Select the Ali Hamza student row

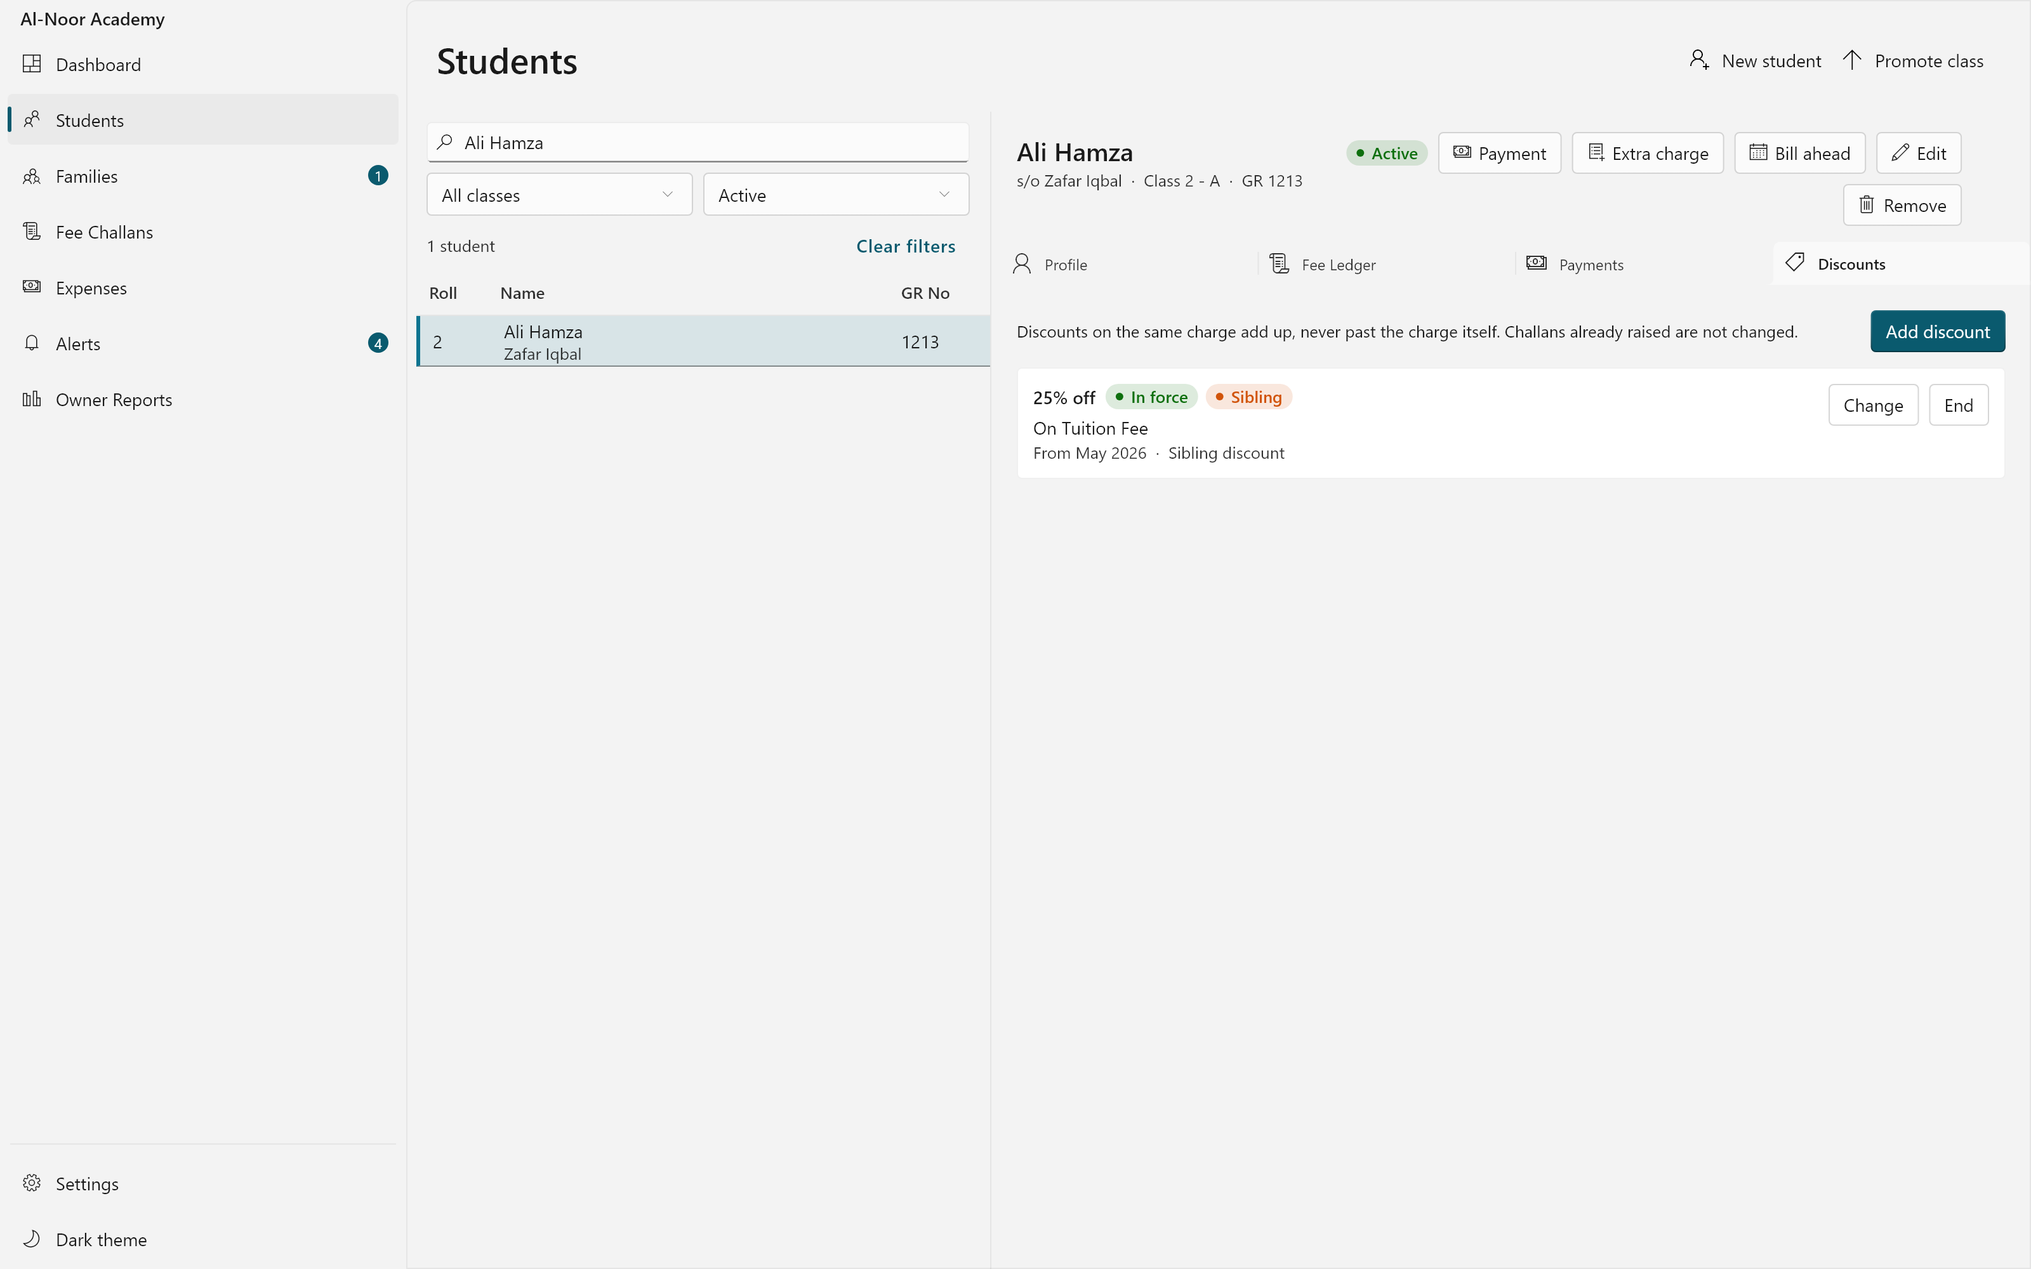click(703, 341)
